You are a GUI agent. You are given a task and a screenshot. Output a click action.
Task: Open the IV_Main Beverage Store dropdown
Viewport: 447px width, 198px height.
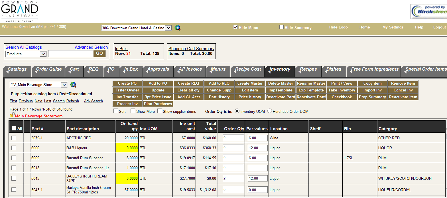tap(38, 85)
